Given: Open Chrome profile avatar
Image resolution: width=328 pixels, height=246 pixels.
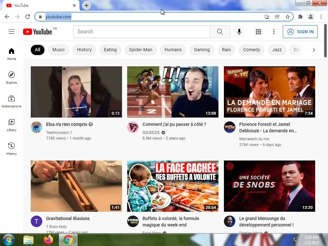Looking at the screenshot, I should point(311,17).
